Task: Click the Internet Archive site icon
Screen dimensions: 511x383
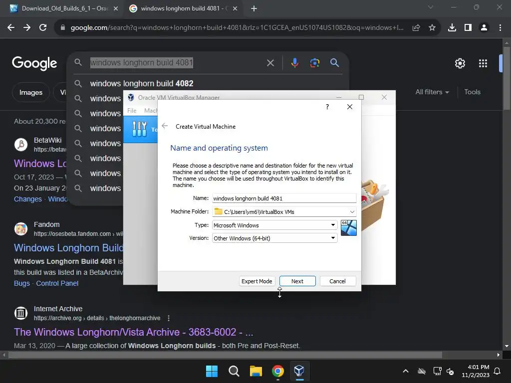Action: (21, 313)
